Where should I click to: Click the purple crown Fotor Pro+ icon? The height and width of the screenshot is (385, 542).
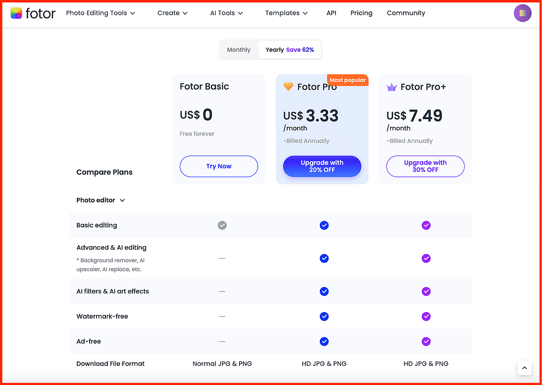click(391, 87)
